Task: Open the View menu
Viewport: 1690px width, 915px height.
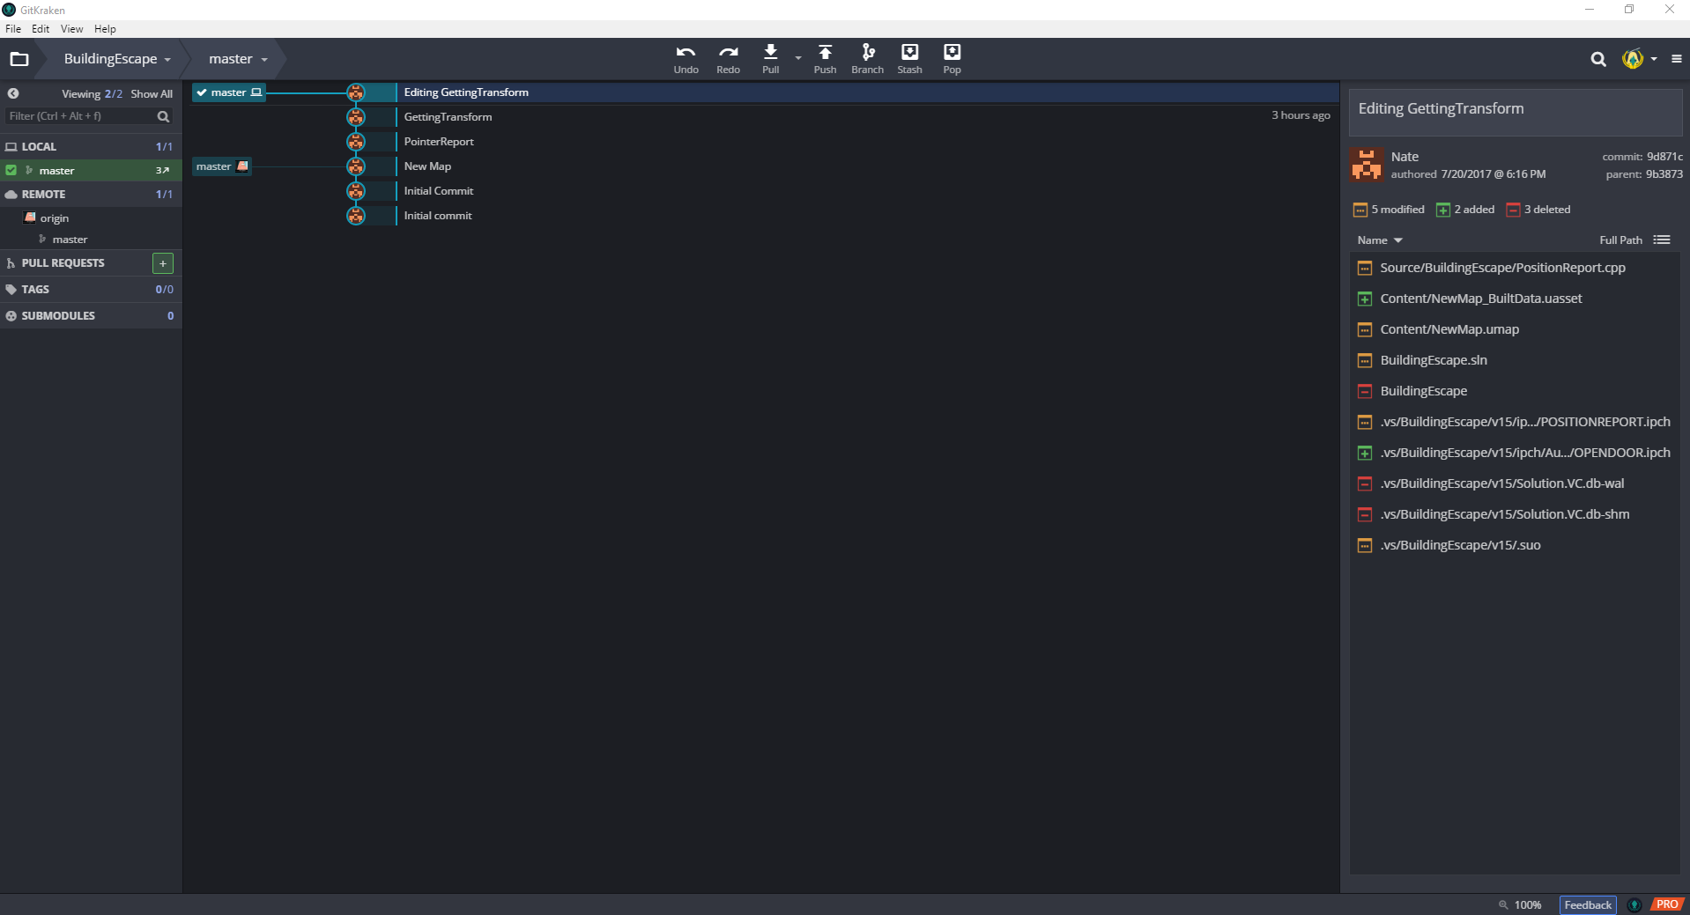Action: coord(72,29)
